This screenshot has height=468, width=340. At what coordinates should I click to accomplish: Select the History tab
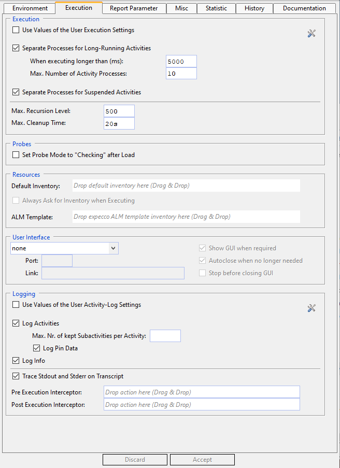[254, 8]
